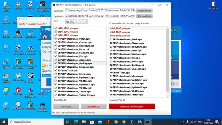Open Google Chrome desktop shortcut
The image size is (222, 125).
6,78
